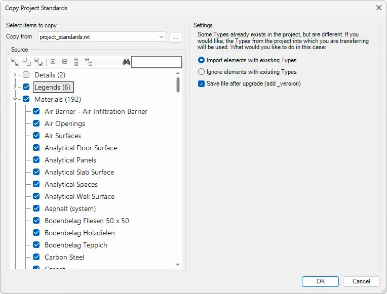Image resolution: width=387 pixels, height=294 pixels.
Task: Select the Bodenbelag Teppich row text
Action: pos(76,245)
